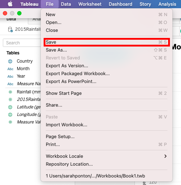Image resolution: width=181 pixels, height=185 pixels.
Task: Click the Abc icon beside Month
Action: 10,69
